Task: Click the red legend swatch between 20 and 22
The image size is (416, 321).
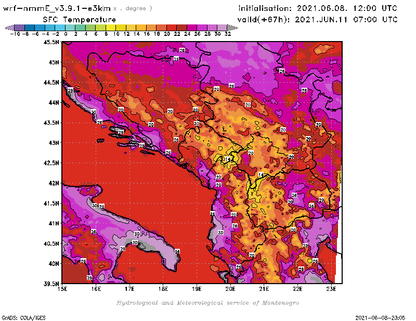Action: point(172,28)
